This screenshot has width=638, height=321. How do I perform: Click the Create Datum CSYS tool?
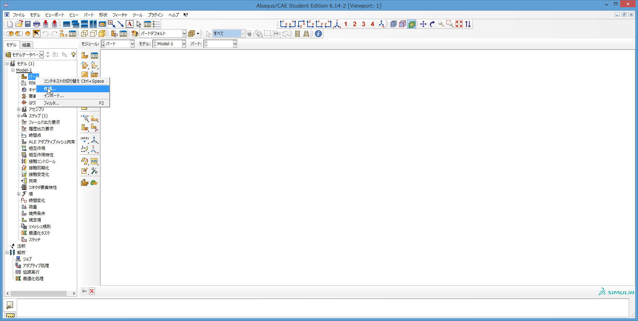coord(94,149)
